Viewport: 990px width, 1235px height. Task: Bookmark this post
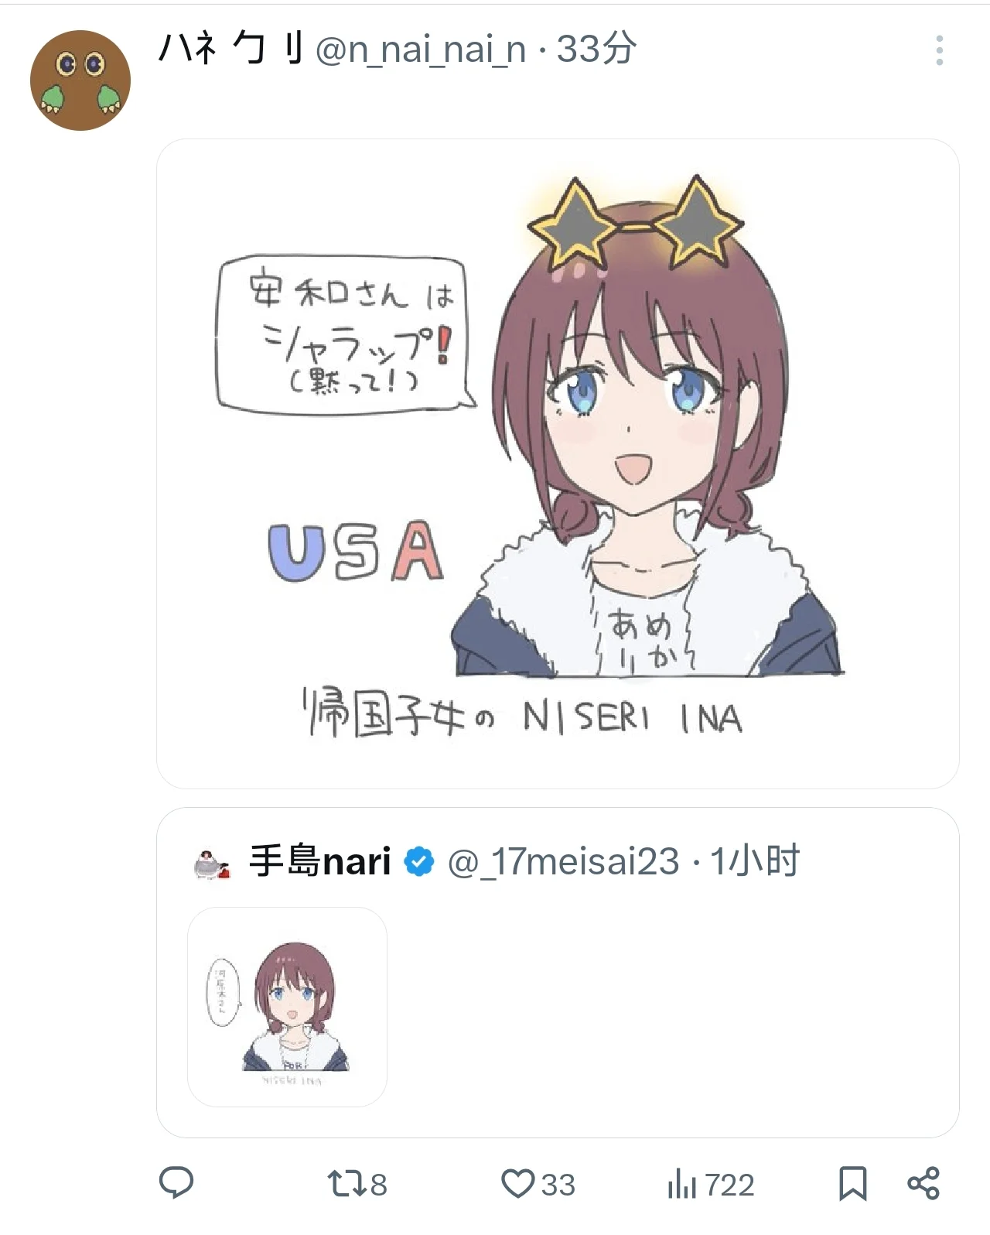point(853,1184)
